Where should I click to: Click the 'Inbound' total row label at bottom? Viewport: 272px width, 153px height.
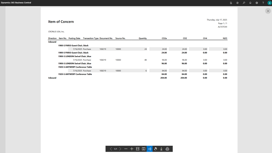[x=52, y=78]
